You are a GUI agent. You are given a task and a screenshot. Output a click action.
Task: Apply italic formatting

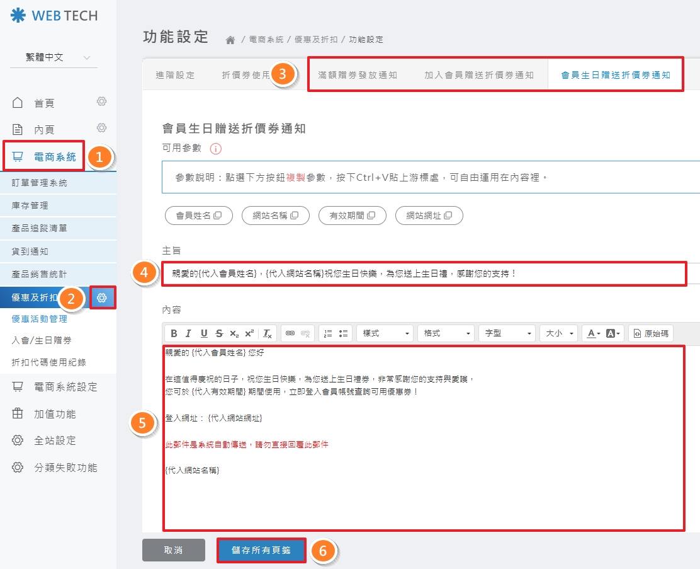pyautogui.click(x=187, y=333)
